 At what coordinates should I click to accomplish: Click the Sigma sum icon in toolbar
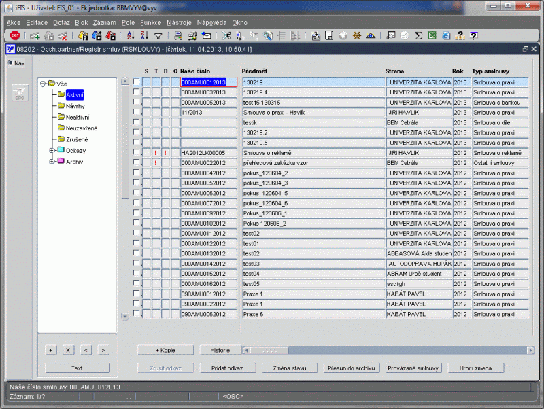click(x=419, y=35)
